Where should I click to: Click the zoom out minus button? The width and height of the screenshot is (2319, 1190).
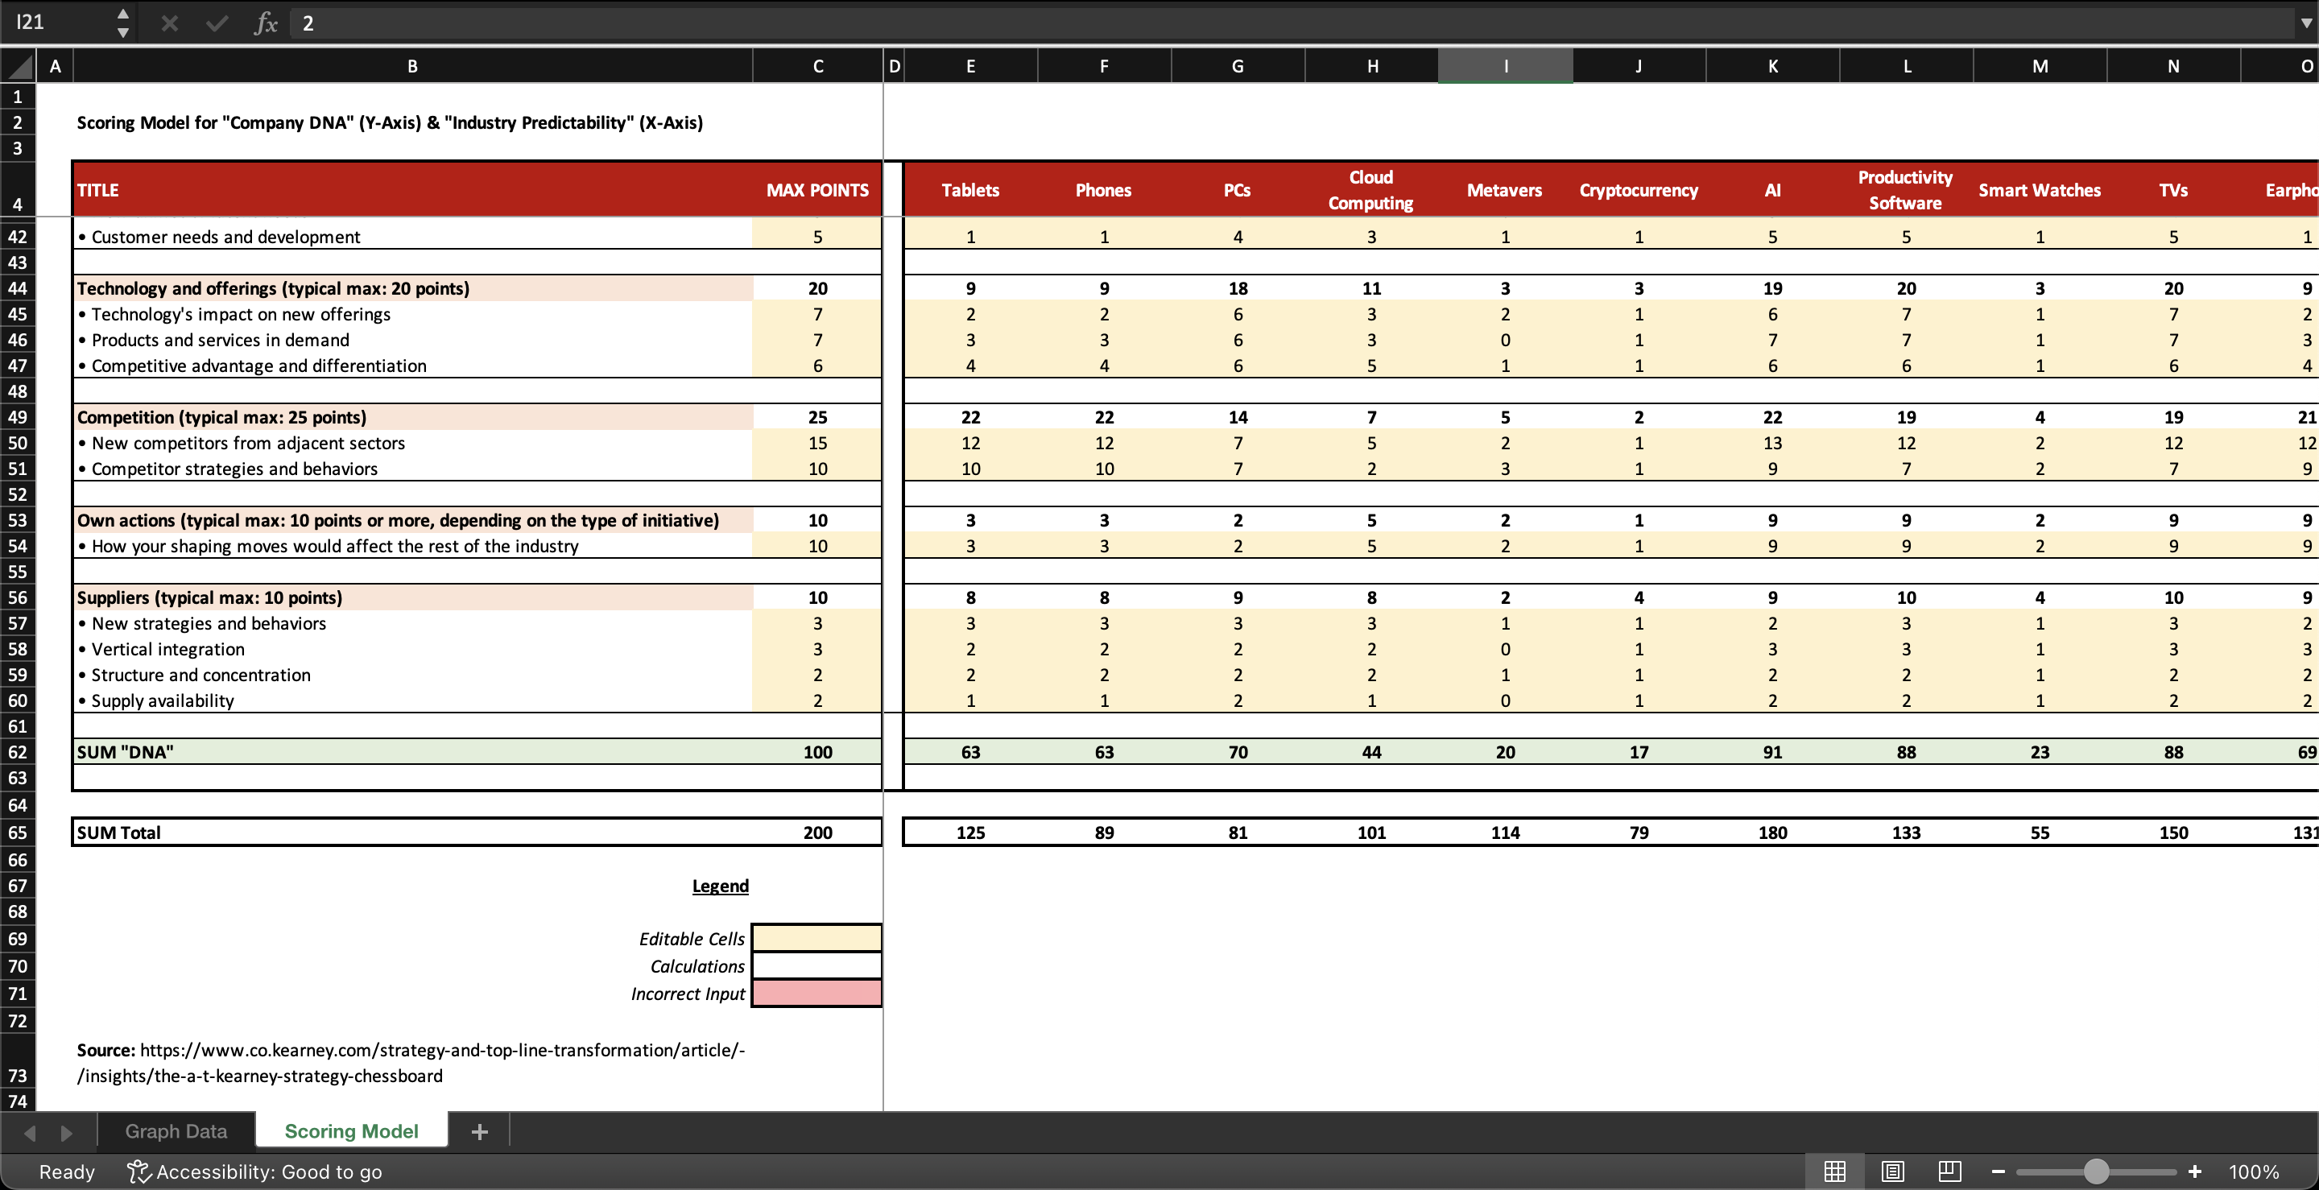coord(1999,1171)
